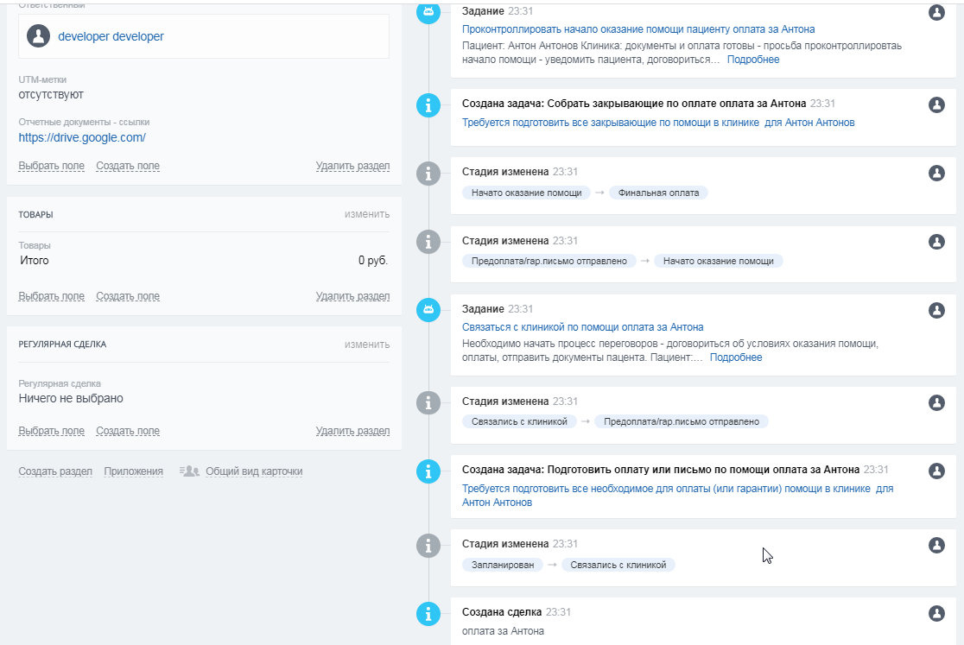Open 'Приложения' link below the sections
Viewport: 964px width, 645px height.
(x=134, y=471)
